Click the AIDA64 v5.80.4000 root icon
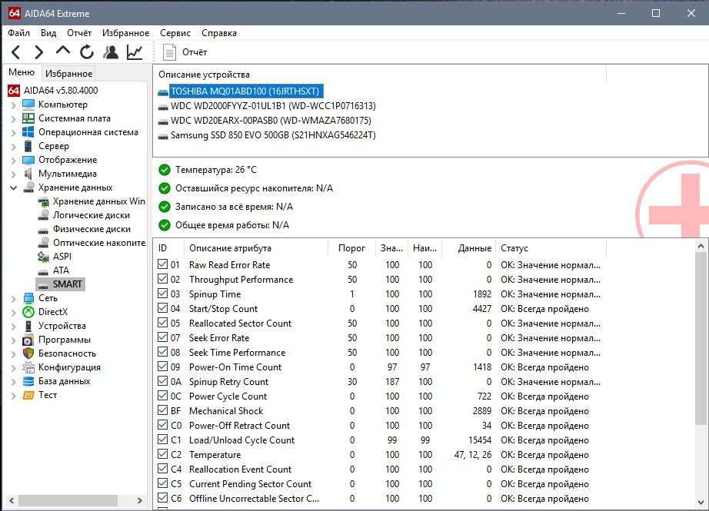This screenshot has height=511, width=709. pyautogui.click(x=14, y=91)
